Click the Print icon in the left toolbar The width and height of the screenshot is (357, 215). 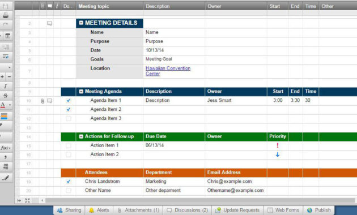[6, 15]
